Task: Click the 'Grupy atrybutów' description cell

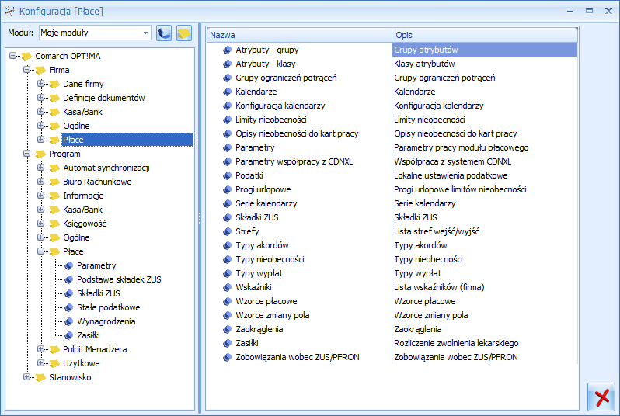Action: (x=485, y=50)
